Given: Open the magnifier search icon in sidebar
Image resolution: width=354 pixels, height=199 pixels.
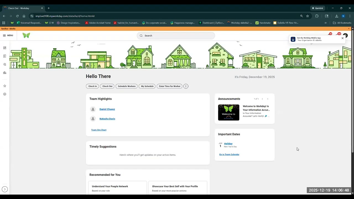Looking at the screenshot, I should pyautogui.click(x=5, y=64).
